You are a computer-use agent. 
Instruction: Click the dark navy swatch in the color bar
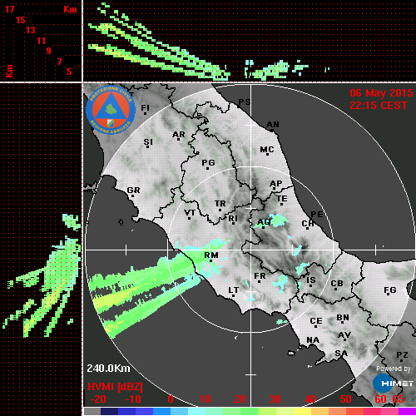pos(110,411)
